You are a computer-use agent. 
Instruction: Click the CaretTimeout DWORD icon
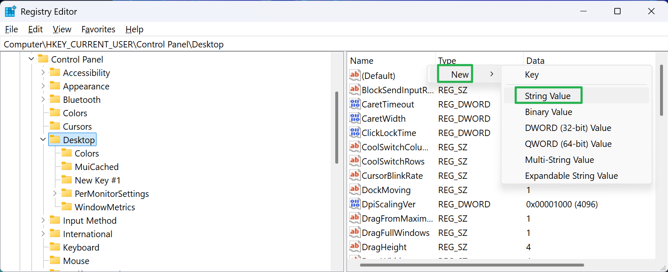click(355, 104)
